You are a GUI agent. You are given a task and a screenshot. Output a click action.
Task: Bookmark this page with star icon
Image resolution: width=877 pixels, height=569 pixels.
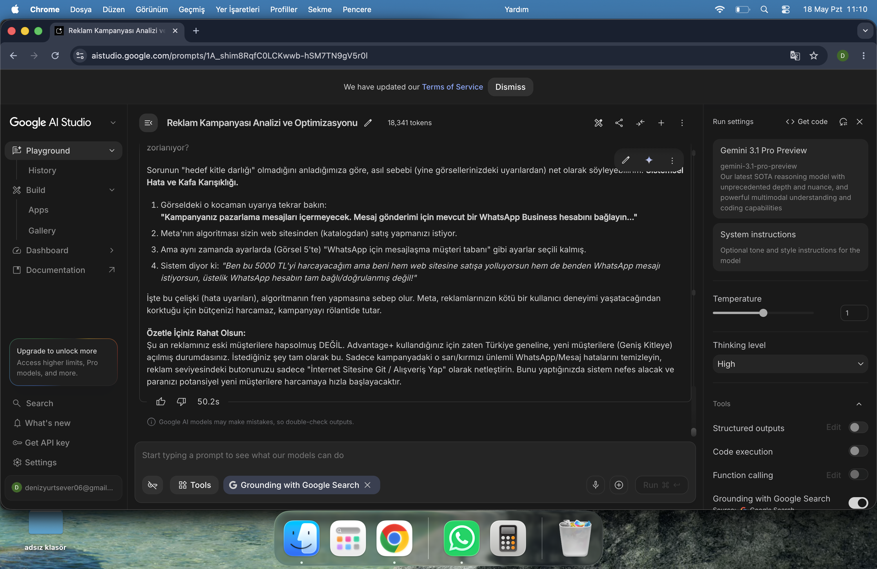click(x=813, y=56)
